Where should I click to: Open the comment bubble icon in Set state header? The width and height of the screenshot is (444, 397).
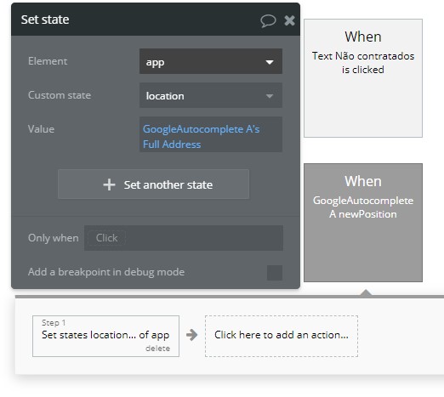(268, 20)
